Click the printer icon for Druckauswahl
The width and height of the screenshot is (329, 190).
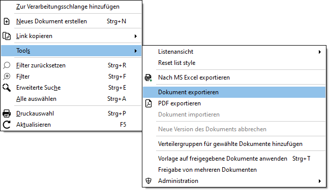(x=7, y=113)
